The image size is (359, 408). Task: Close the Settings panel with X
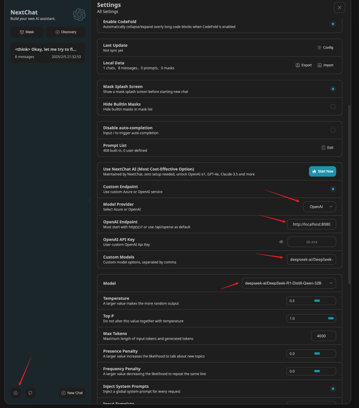point(339,7)
